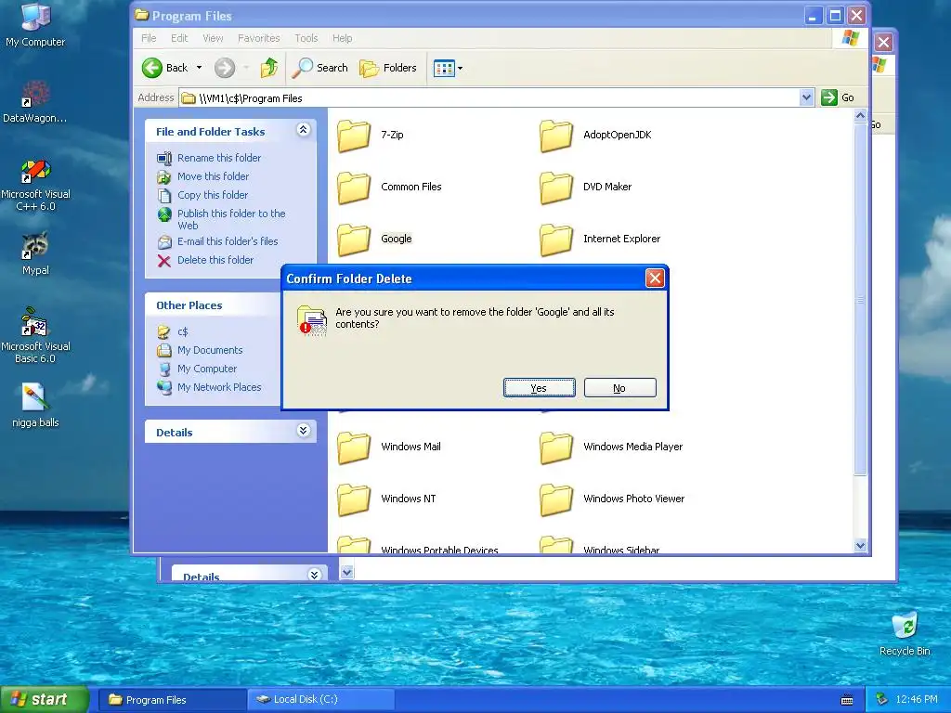The height and width of the screenshot is (713, 951).
Task: Click Move this folder link
Action: pos(213,176)
